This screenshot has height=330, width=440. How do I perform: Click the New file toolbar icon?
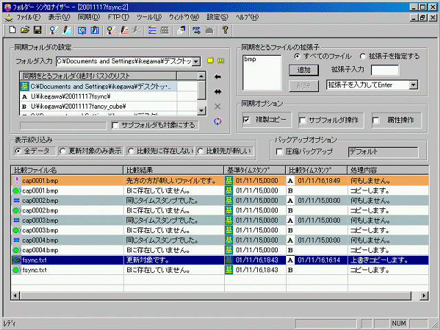[13, 30]
